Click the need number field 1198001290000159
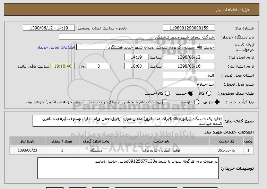Screen dimensions: 267x189 189,28
